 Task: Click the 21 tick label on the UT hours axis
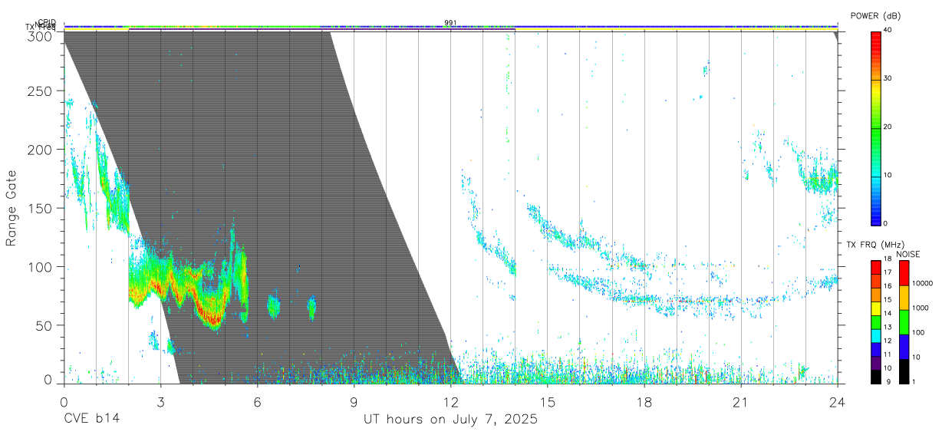741,402
